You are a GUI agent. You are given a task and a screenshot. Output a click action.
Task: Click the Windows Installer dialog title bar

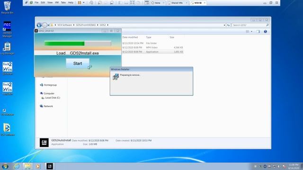point(151,69)
